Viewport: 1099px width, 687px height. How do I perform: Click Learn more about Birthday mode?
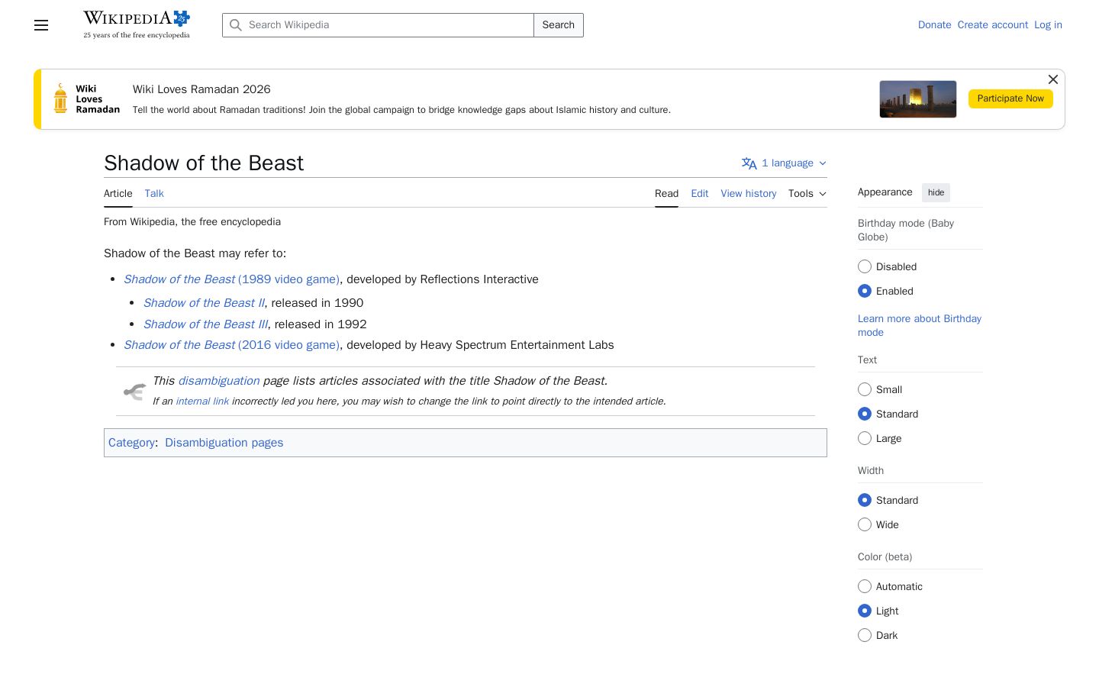coord(920,325)
